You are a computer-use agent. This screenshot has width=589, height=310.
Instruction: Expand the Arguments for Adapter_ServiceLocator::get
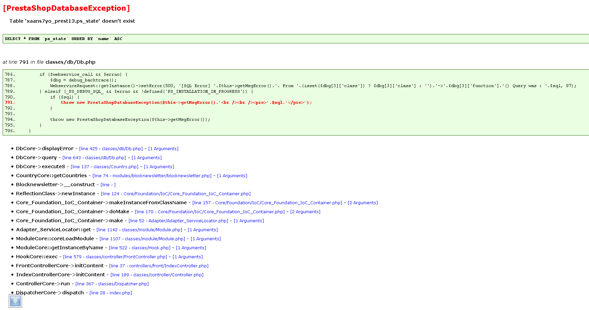point(203,230)
